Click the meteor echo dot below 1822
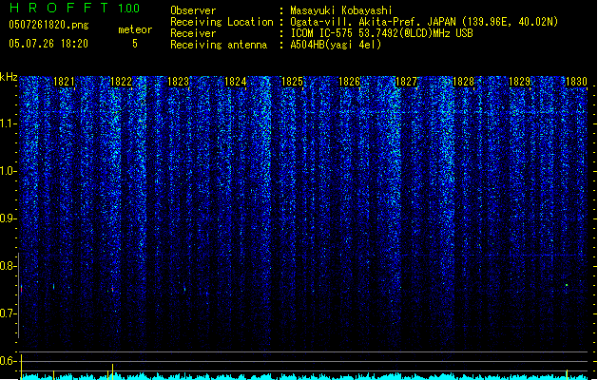This screenshot has height=380, width=598. tap(112, 290)
